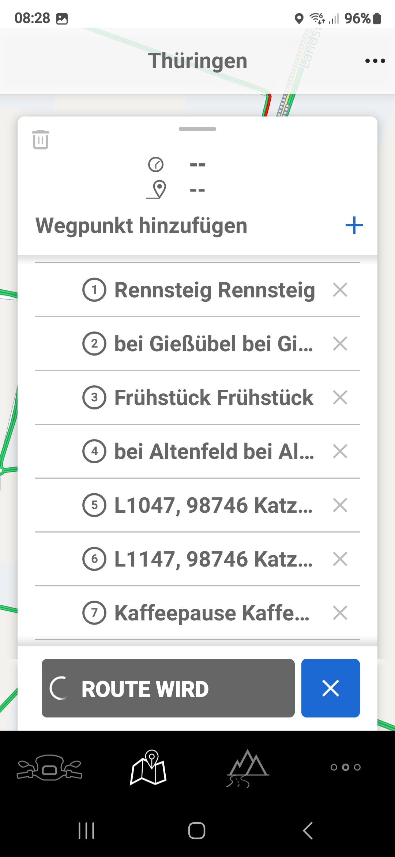The image size is (395, 857).
Task: Open the mountain roads tab
Action: [x=248, y=767]
